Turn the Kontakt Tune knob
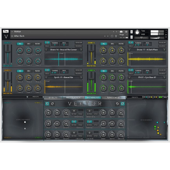Viewport: 170px width, 170px height. click(137, 33)
